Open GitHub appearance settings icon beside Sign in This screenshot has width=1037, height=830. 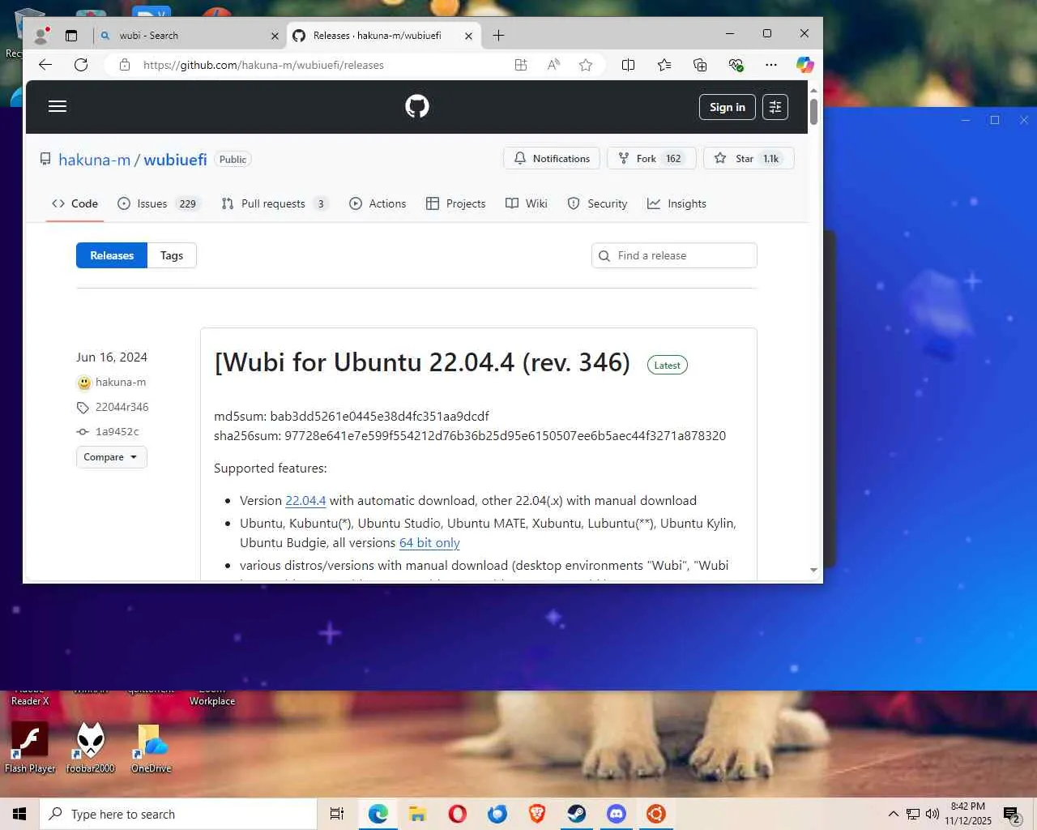775,107
